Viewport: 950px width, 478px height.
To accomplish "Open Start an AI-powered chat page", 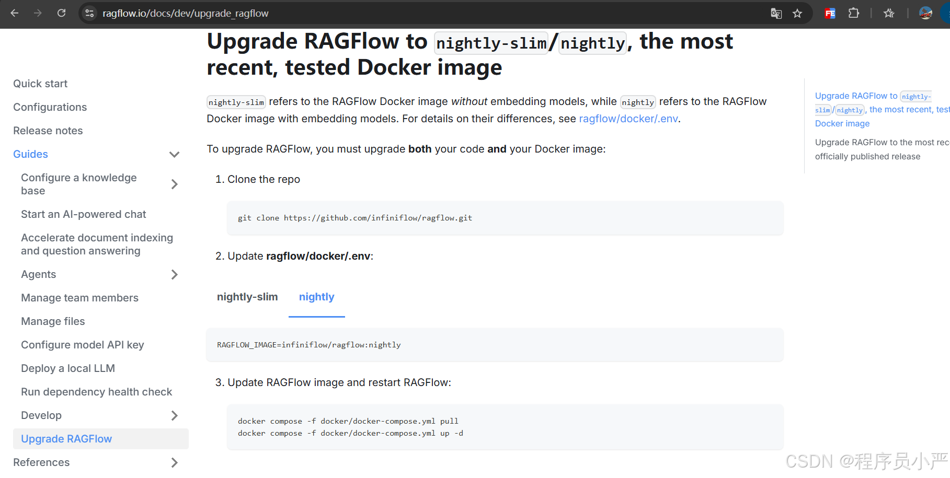I will pyautogui.click(x=84, y=214).
